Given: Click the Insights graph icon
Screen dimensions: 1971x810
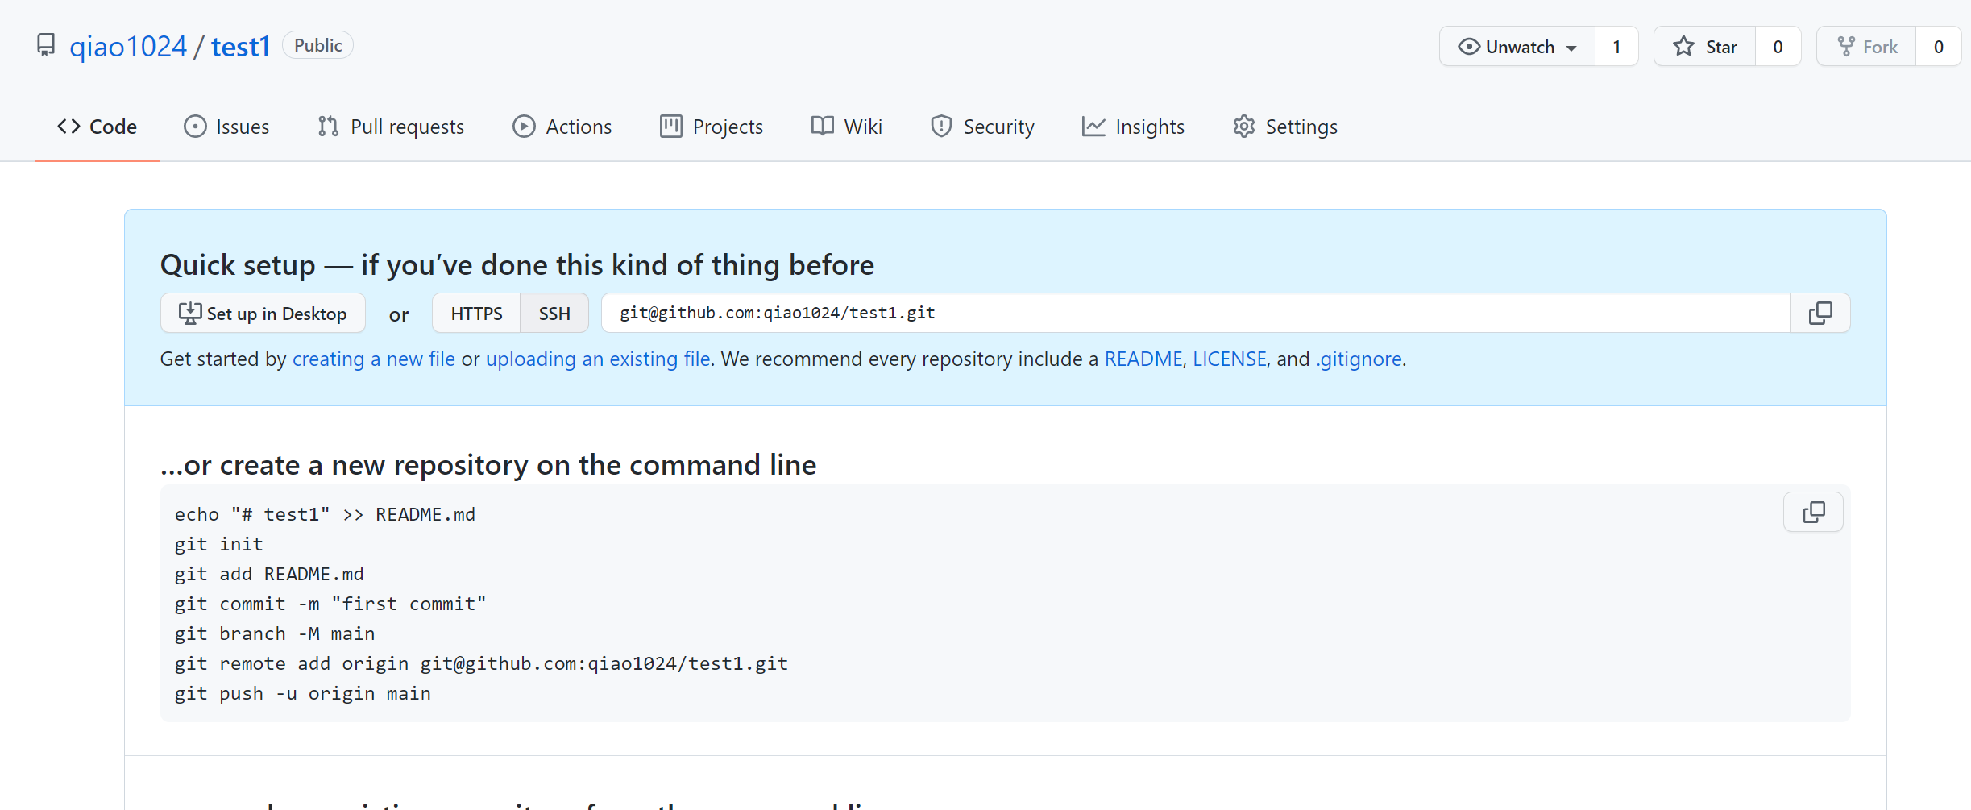Looking at the screenshot, I should (1093, 127).
